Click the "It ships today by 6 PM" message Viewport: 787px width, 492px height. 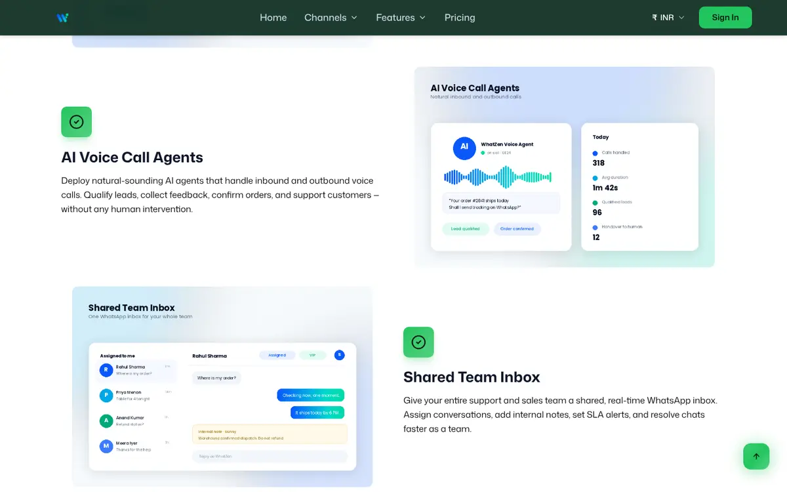[317, 413]
